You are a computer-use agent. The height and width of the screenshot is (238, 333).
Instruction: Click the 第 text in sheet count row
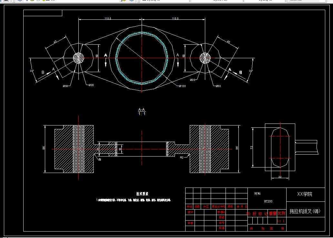(x=272, y=228)
